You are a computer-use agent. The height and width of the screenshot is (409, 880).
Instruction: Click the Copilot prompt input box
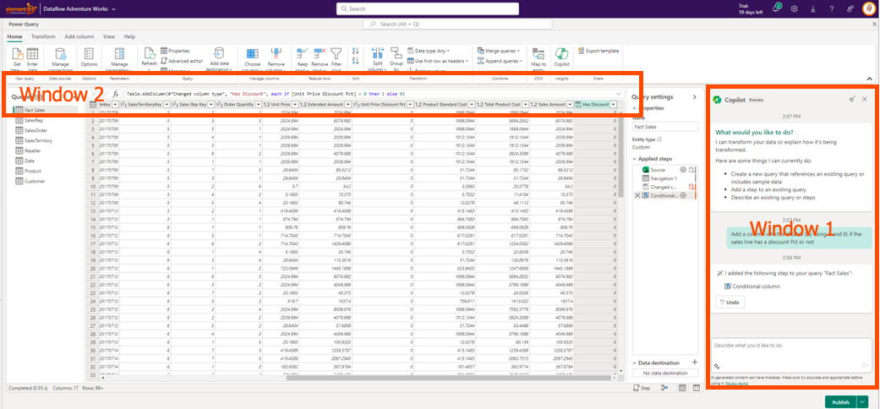pyautogui.click(x=792, y=355)
